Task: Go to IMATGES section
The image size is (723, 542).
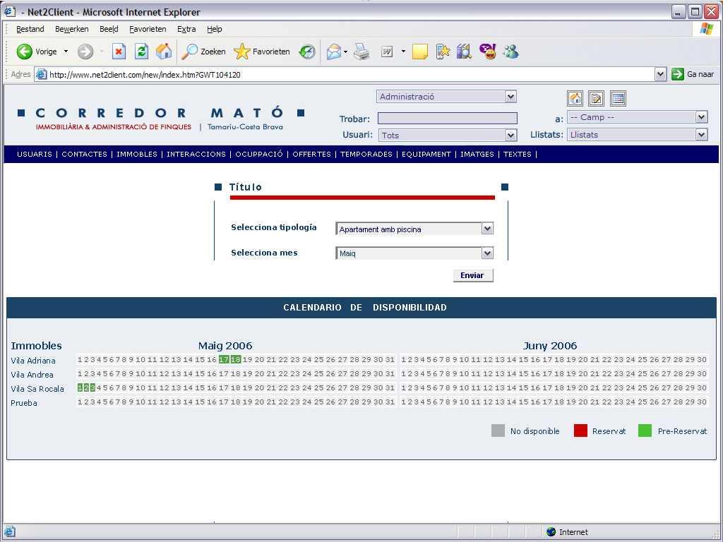Action: pos(477,155)
